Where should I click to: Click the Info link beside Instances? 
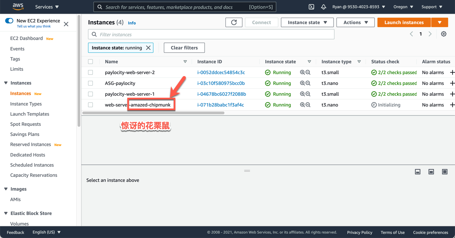(x=132, y=23)
